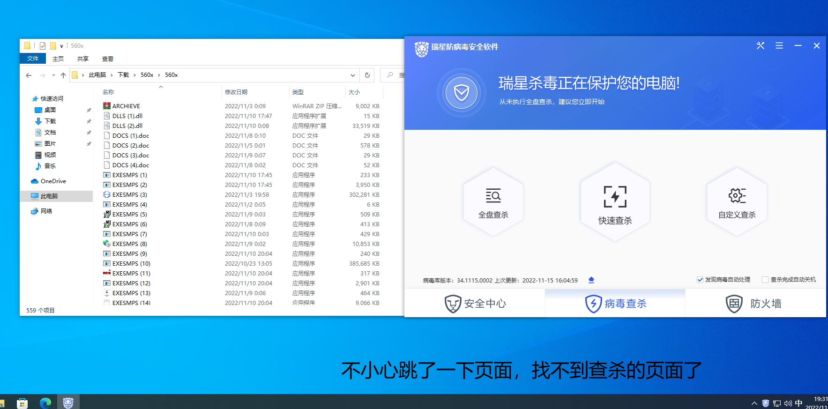828x409 pixels.
Task: Open the Rising tools icon in title bar
Action: click(x=761, y=46)
